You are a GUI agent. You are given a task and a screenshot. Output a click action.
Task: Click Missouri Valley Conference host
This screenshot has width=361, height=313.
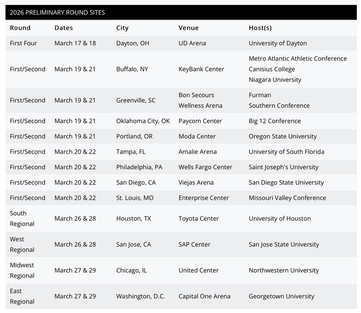287,198
